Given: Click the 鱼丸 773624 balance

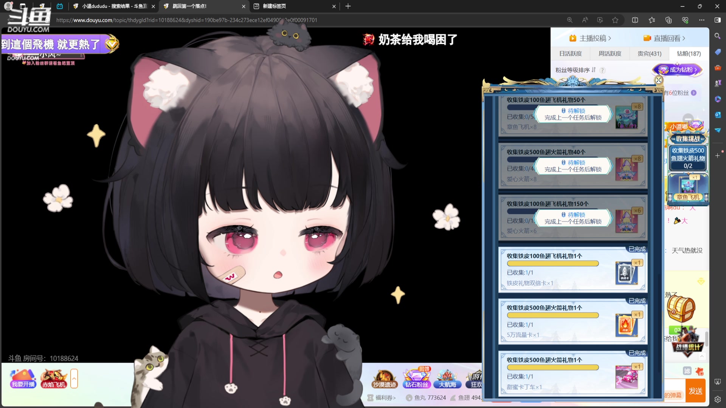Looking at the screenshot, I should tap(426, 397).
